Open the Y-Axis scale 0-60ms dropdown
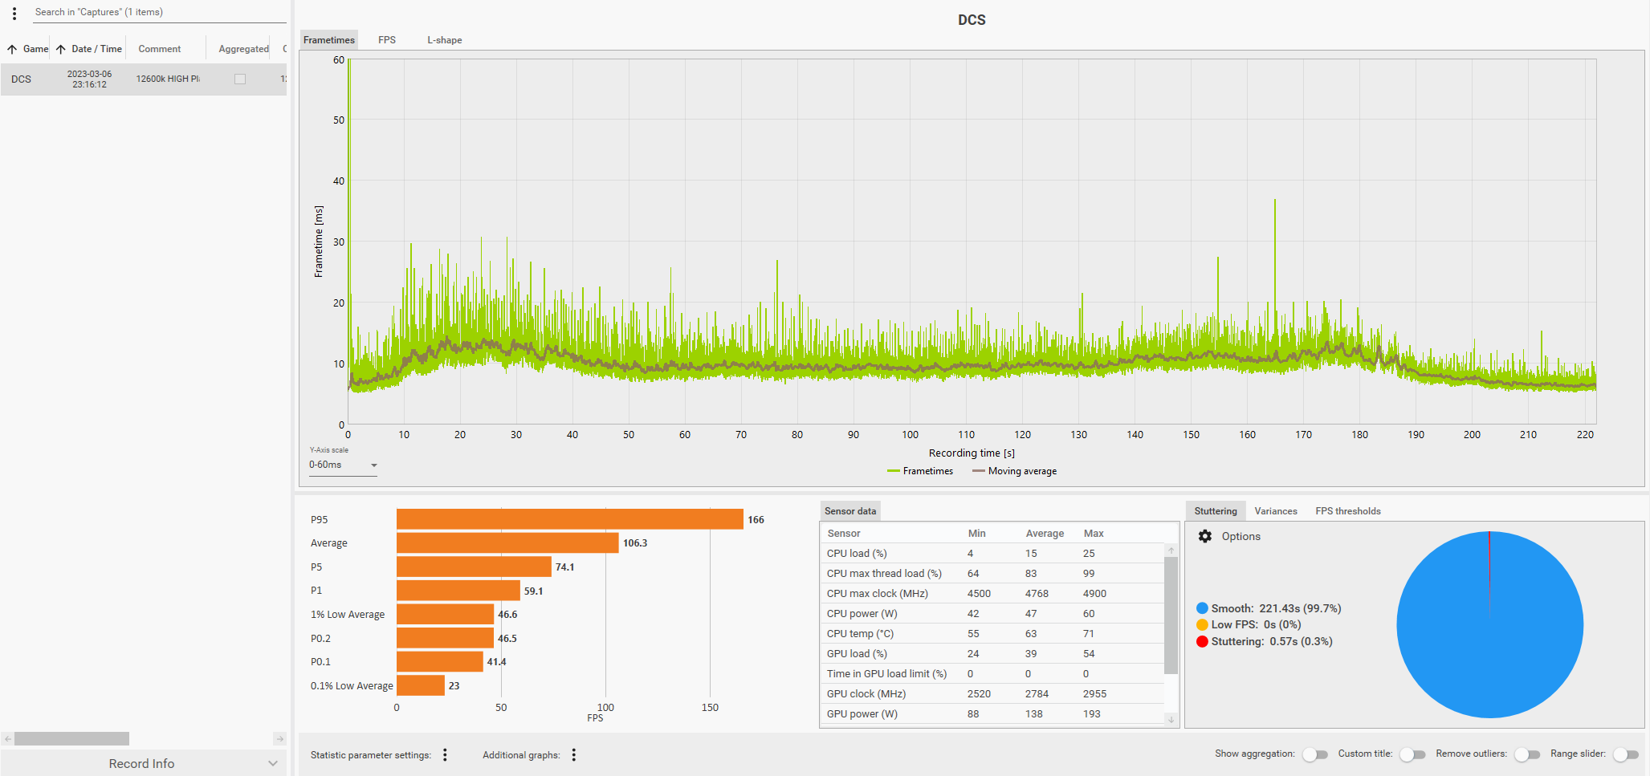The image size is (1650, 776). click(x=343, y=465)
